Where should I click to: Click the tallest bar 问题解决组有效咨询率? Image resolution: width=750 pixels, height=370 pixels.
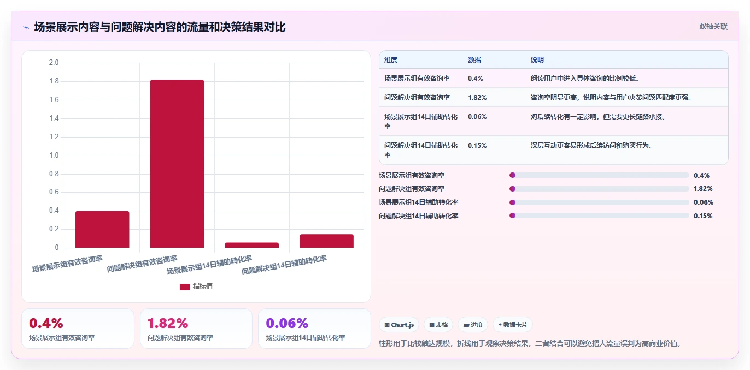pos(177,164)
